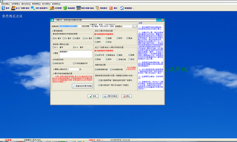
Task: Open the 系统帮助 menu
Action: point(56,4)
